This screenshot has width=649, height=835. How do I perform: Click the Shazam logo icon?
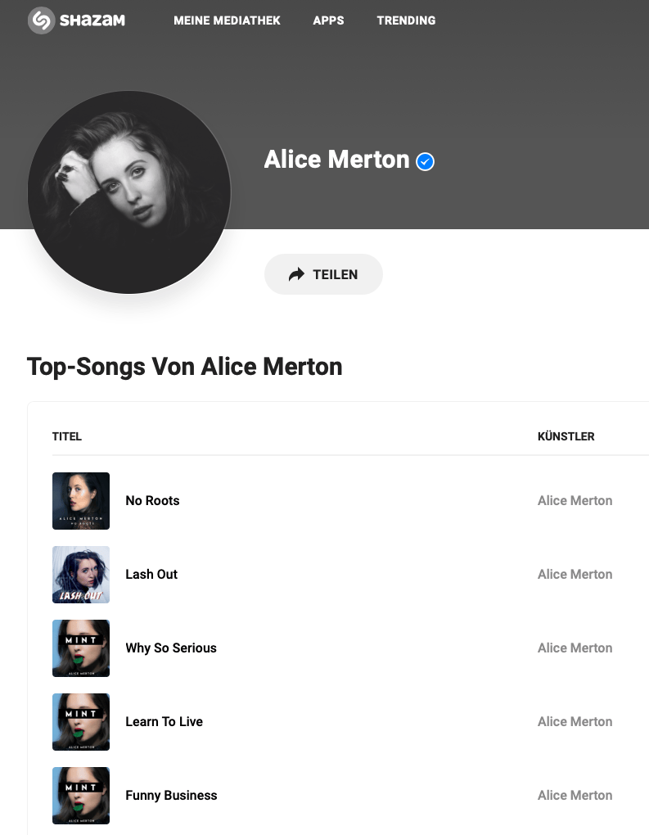point(41,20)
